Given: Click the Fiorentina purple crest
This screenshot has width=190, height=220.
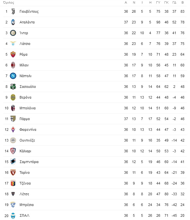Looking at the screenshot, I should tap(13, 130).
